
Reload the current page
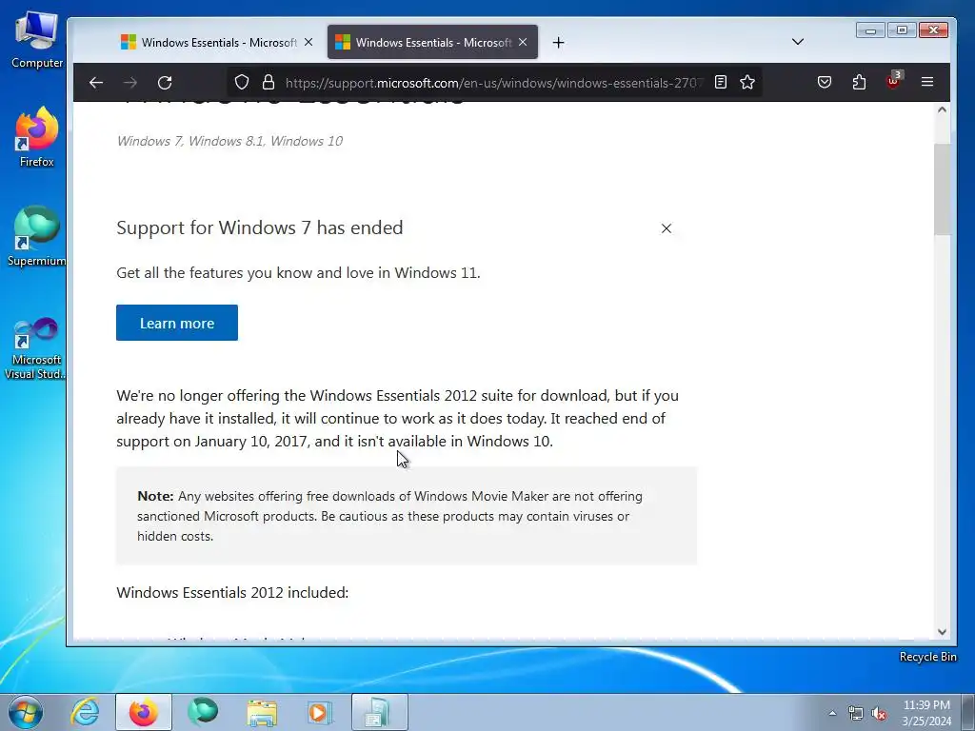pos(165,83)
